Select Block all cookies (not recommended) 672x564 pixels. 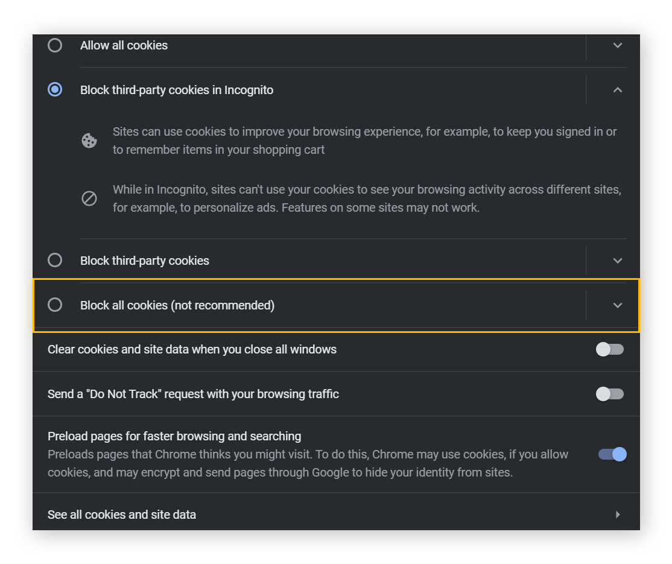55,305
